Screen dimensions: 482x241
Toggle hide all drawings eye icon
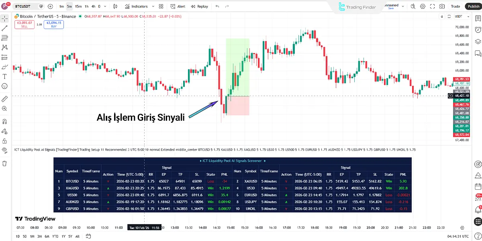5,150
